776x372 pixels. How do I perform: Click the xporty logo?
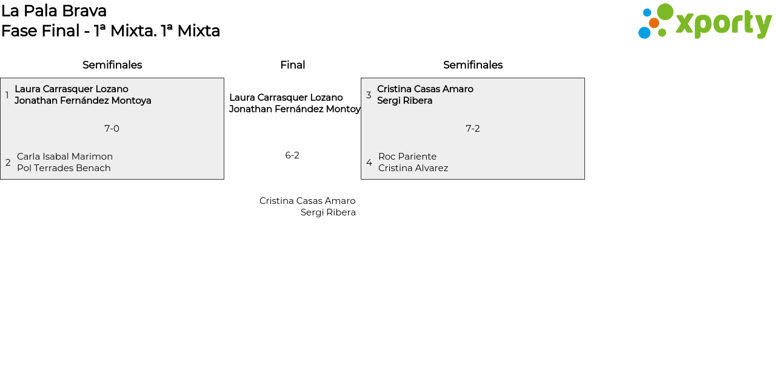(x=704, y=22)
